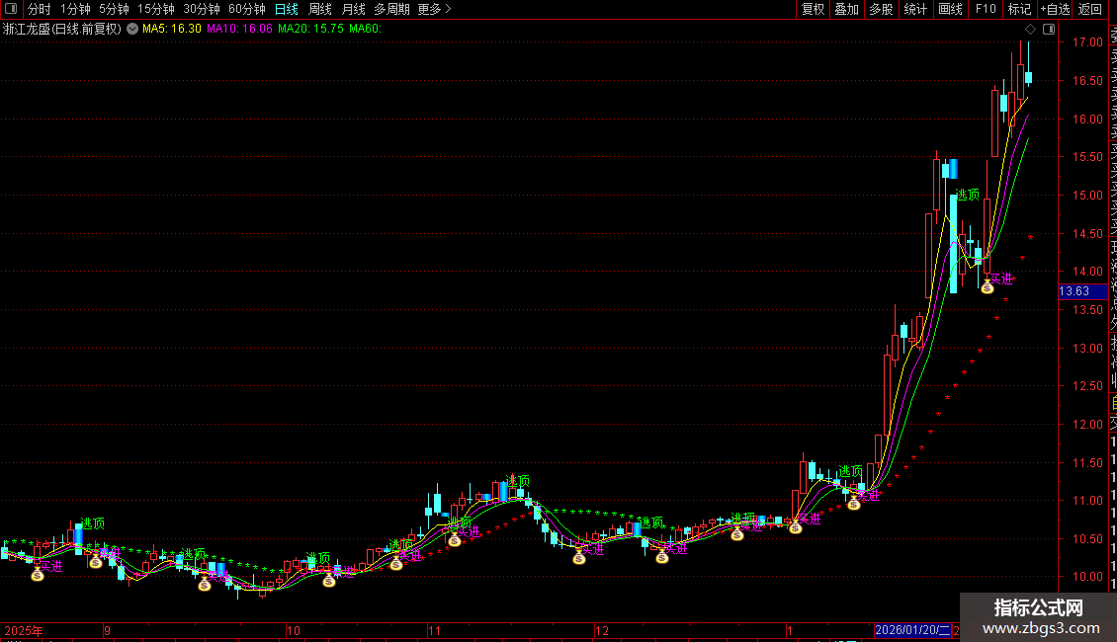Click the round dropdown icon beside 浙江龙盛 title
The height and width of the screenshot is (642, 1117).
[132, 29]
